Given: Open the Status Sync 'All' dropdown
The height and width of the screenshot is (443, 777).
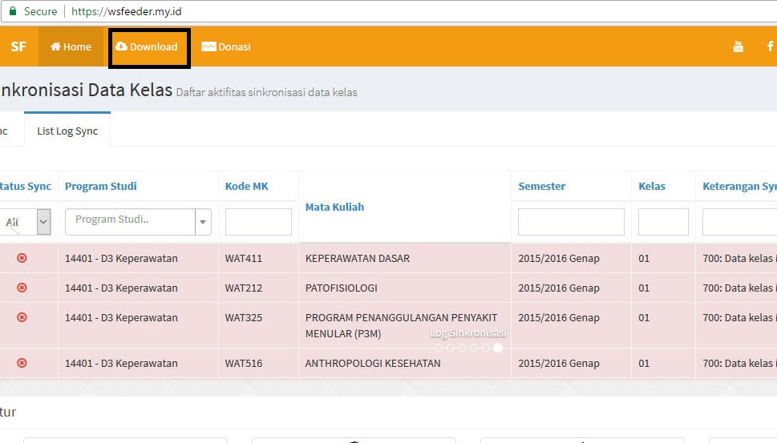Looking at the screenshot, I should (x=24, y=222).
